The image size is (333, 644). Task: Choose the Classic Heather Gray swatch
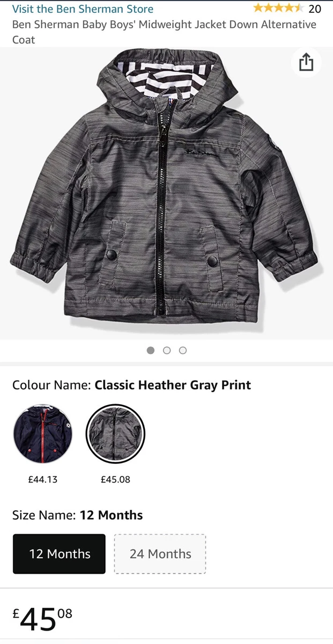[x=115, y=434]
